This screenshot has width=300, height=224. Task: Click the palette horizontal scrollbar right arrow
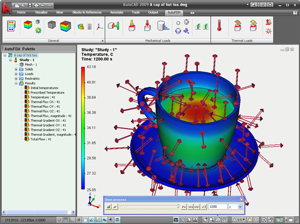(x=73, y=212)
